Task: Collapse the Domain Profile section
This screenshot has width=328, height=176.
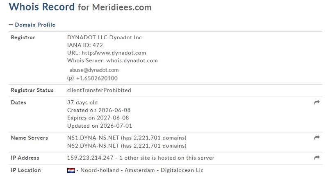Action: [32, 25]
